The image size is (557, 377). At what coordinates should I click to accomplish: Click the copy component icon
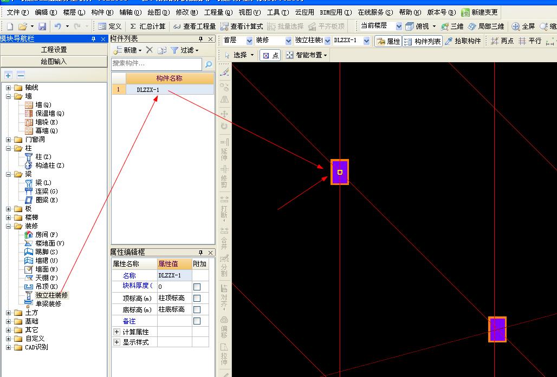coord(162,50)
